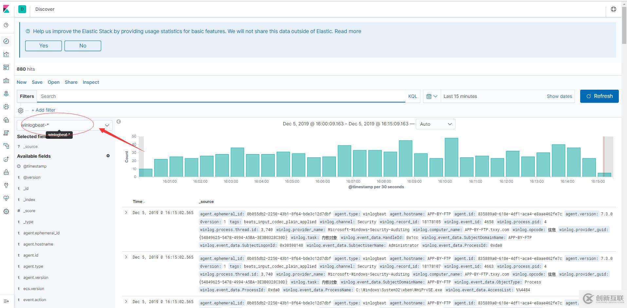Viewport: 627px width, 308px height.
Task: Select the agent.type field
Action: (33, 266)
